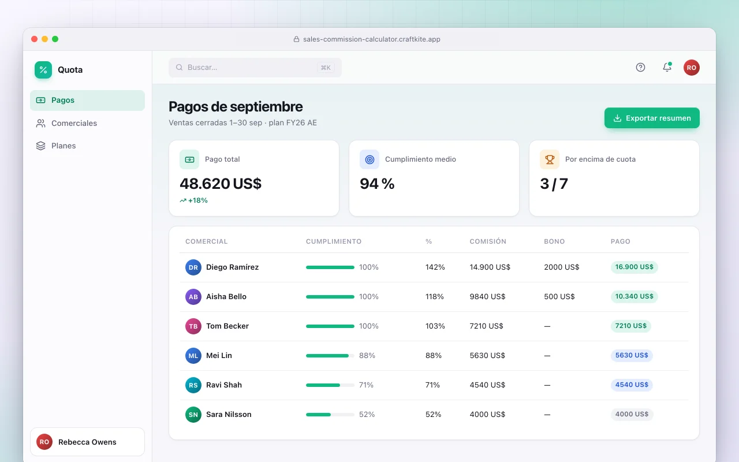This screenshot has width=739, height=462.
Task: Click Sara Nilsson's 4000 US$ pago badge
Action: (632, 415)
